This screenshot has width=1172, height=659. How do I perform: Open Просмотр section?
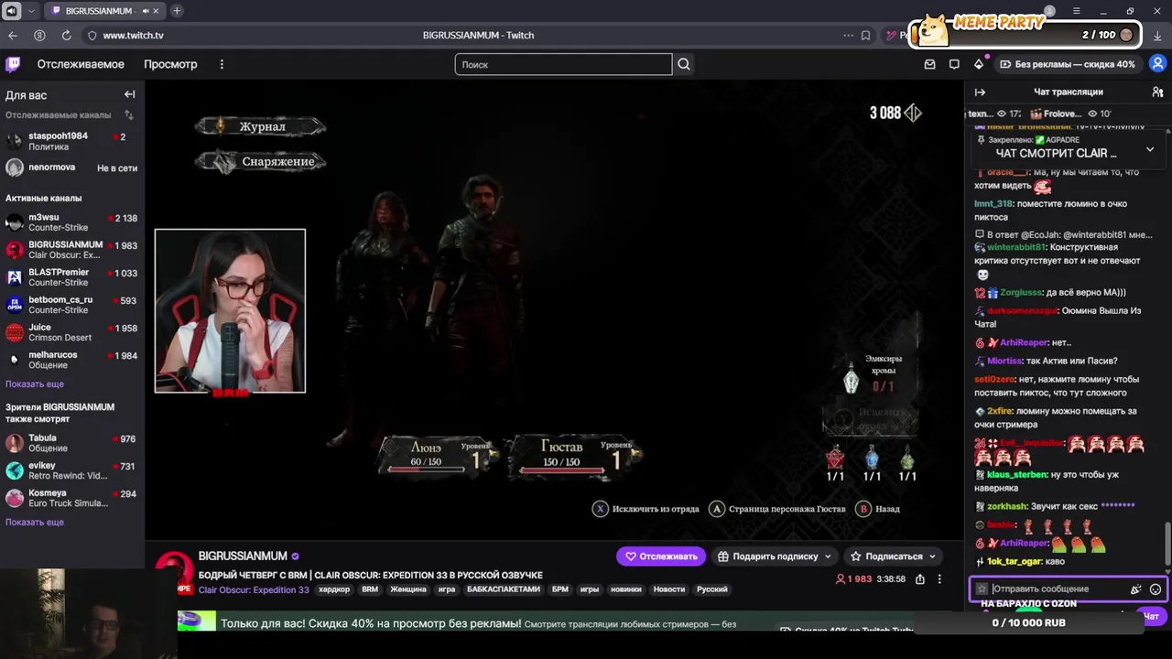coord(170,64)
